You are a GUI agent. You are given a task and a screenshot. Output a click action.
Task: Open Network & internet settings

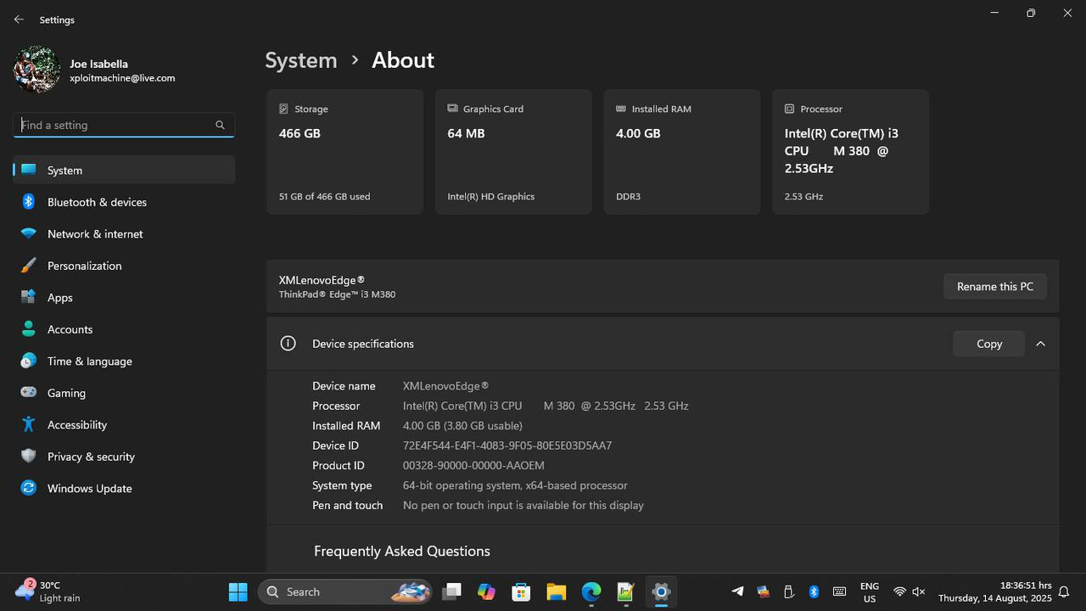124,233
